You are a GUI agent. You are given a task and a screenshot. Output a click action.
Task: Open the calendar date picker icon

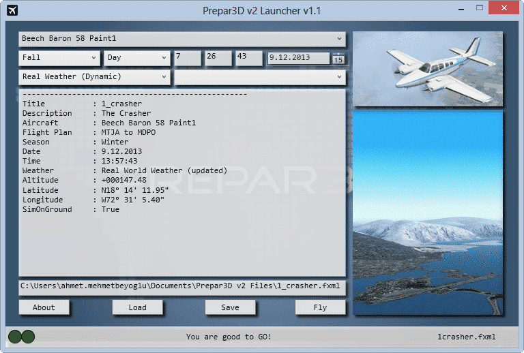[338, 59]
